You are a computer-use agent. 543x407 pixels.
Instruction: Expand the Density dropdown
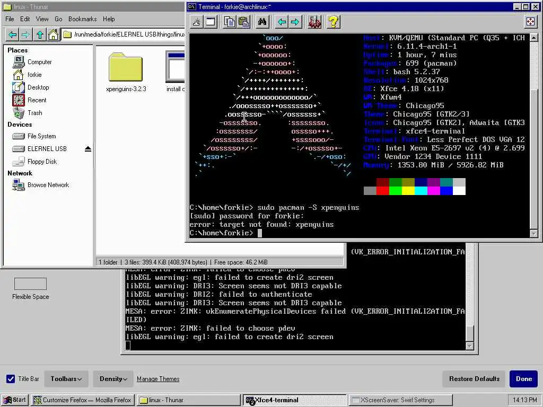pos(113,379)
